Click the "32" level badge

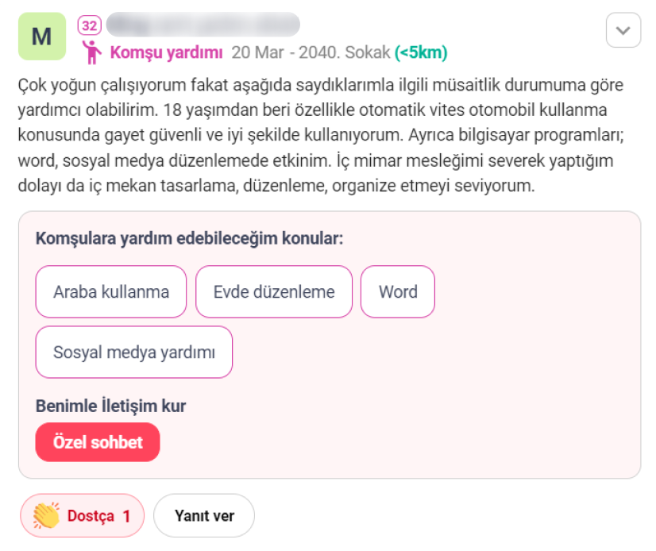tap(90, 25)
